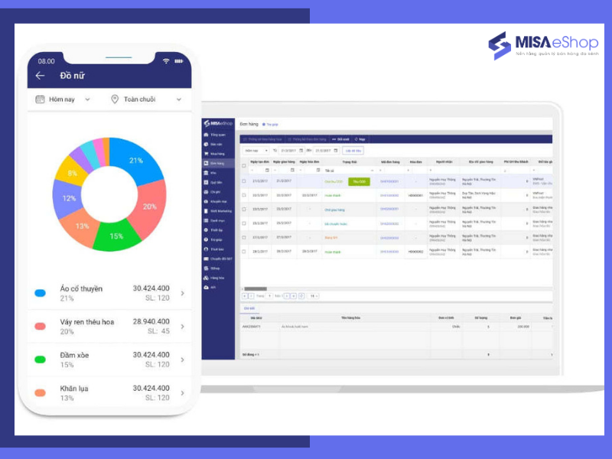
Task: Open the pie-chart sidebar icon in laptop app
Action: coord(206,144)
